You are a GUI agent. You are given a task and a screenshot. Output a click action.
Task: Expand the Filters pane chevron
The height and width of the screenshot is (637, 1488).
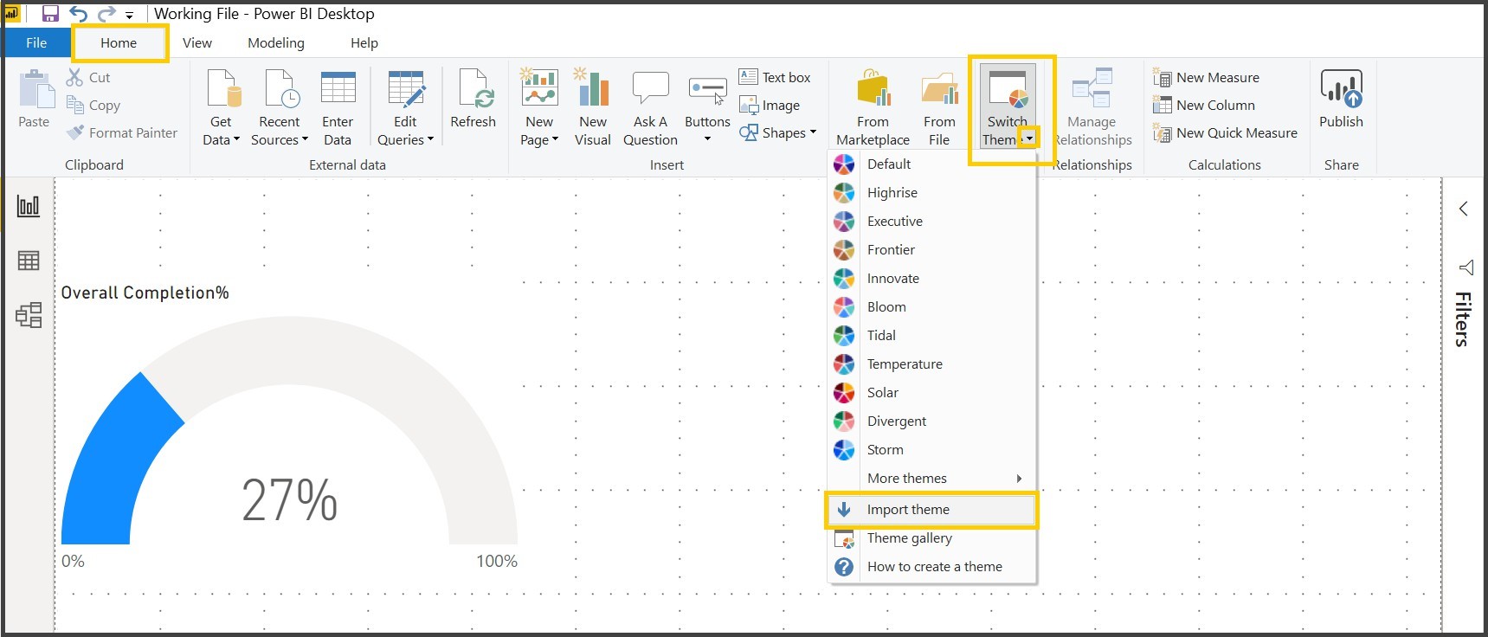pyautogui.click(x=1464, y=209)
